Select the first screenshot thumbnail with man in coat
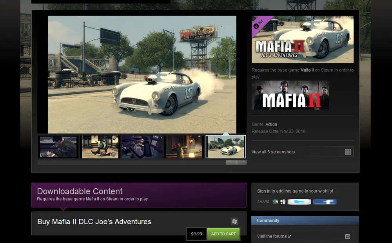Image resolution: width=392 pixels, height=243 pixels. coord(58,147)
